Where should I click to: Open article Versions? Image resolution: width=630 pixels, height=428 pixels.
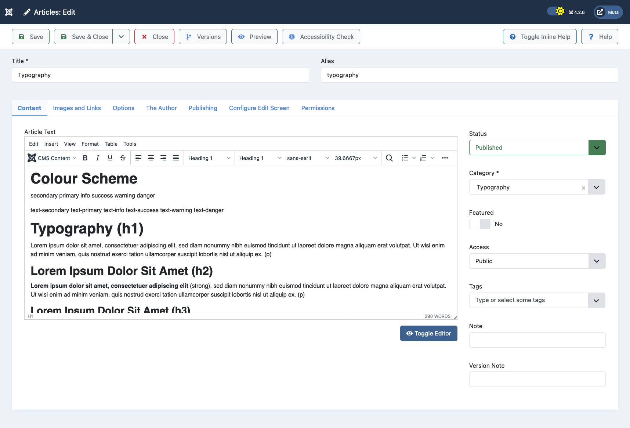coord(203,37)
